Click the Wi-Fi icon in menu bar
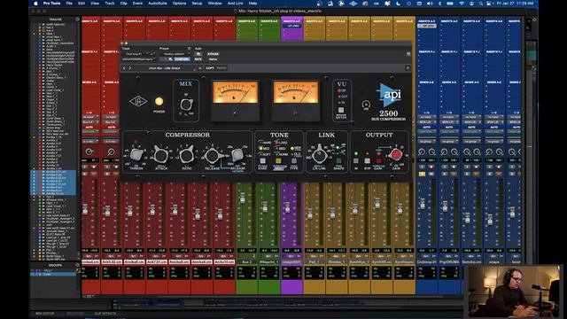Viewport: 567px width, 319px height. (x=462, y=4)
